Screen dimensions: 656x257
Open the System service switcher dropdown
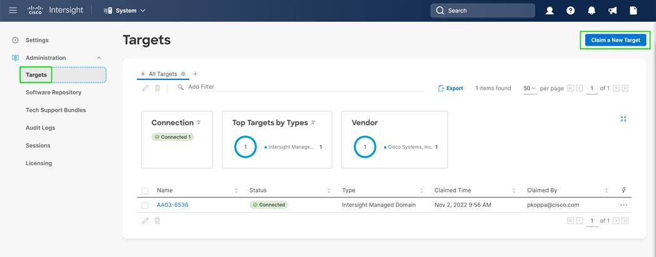pyautogui.click(x=125, y=11)
